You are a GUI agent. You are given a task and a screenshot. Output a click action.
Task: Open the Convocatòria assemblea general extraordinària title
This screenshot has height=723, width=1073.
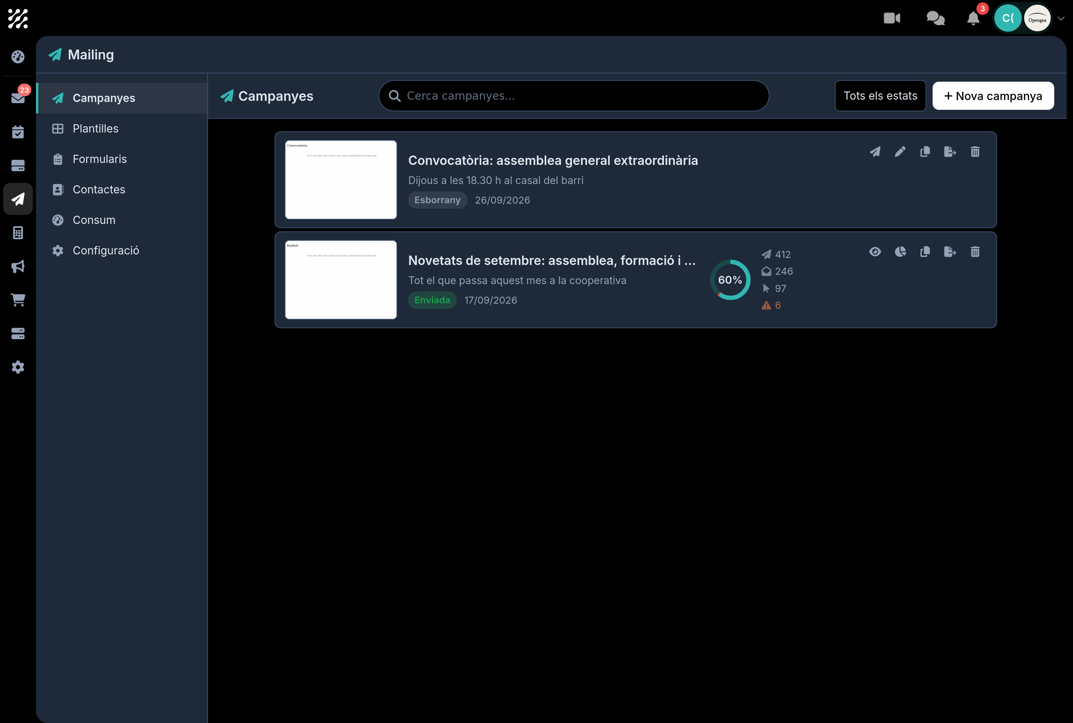pos(553,161)
